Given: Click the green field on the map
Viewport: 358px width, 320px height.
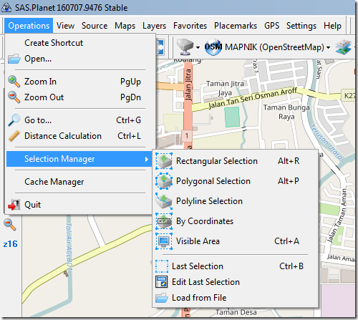Looking at the screenshot, I should click(x=232, y=117).
